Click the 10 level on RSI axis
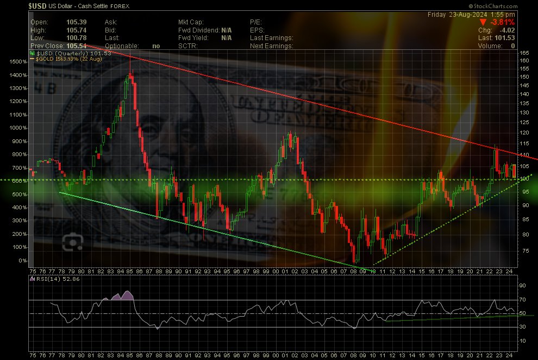 coord(523,341)
